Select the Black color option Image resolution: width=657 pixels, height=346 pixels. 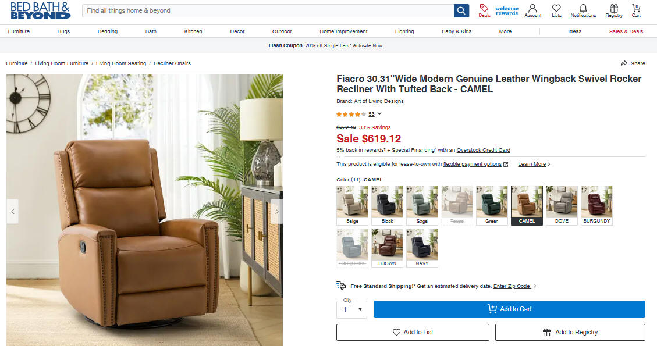(x=387, y=205)
